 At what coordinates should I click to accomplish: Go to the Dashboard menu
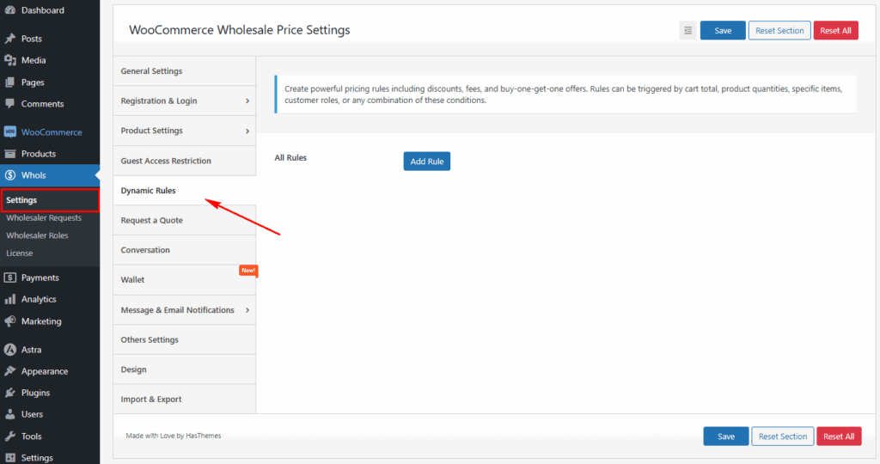click(x=43, y=10)
